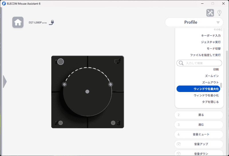
Task: Click the その他 category label
Action: 217,30
